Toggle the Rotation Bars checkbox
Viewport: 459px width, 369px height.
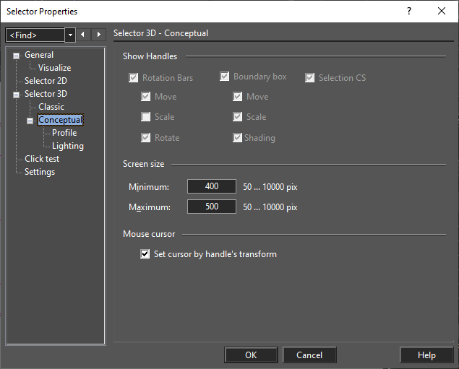[134, 78]
